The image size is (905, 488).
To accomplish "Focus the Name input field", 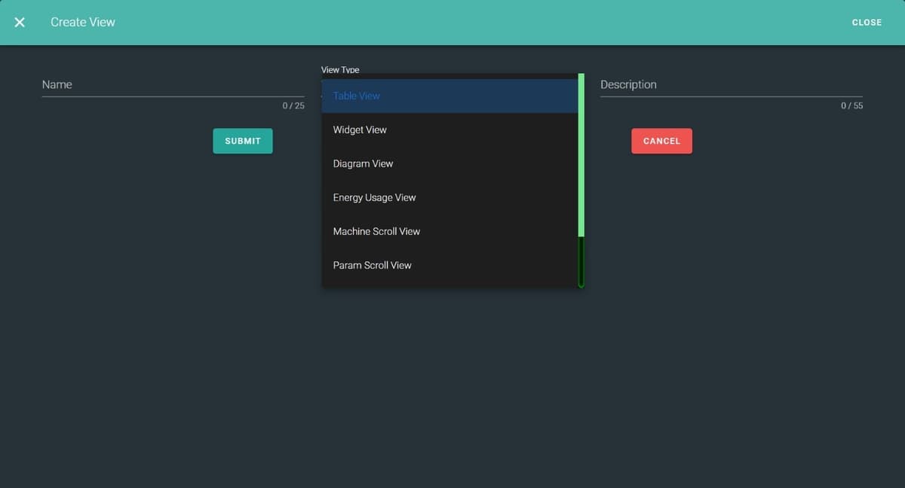I will coord(173,85).
